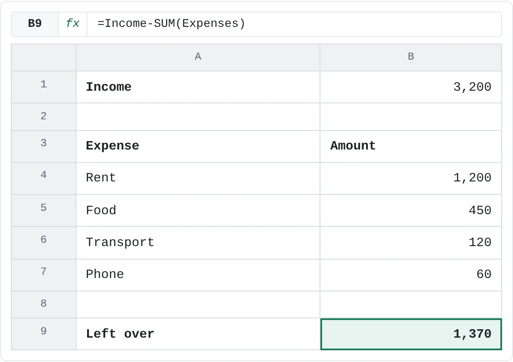Select column B header
Viewport: 513px width, 362px height.
tap(411, 58)
